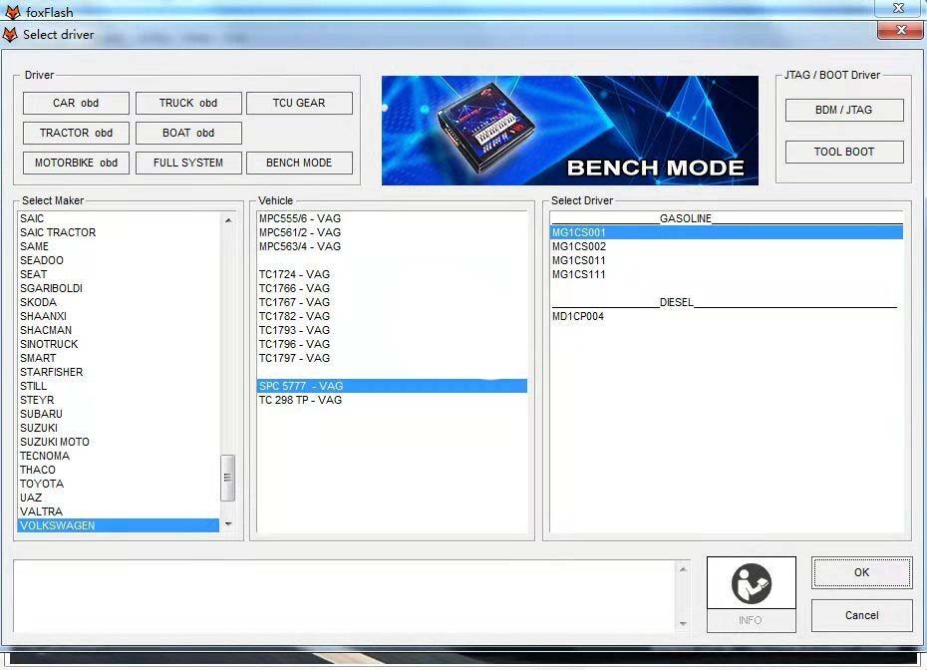Viewport: 927px width, 670px height.
Task: Click the empty message text box
Action: coord(344,595)
